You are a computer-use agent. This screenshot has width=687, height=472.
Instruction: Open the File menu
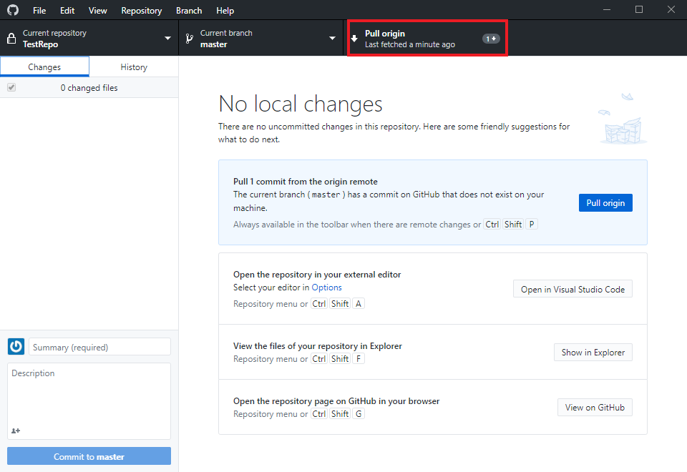coord(39,11)
